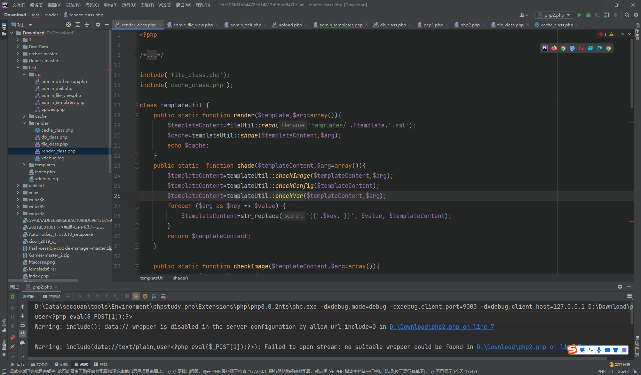The width and height of the screenshot is (641, 375).
Task: Switch to 控制台 console tab
Action: pyautogui.click(x=52, y=297)
